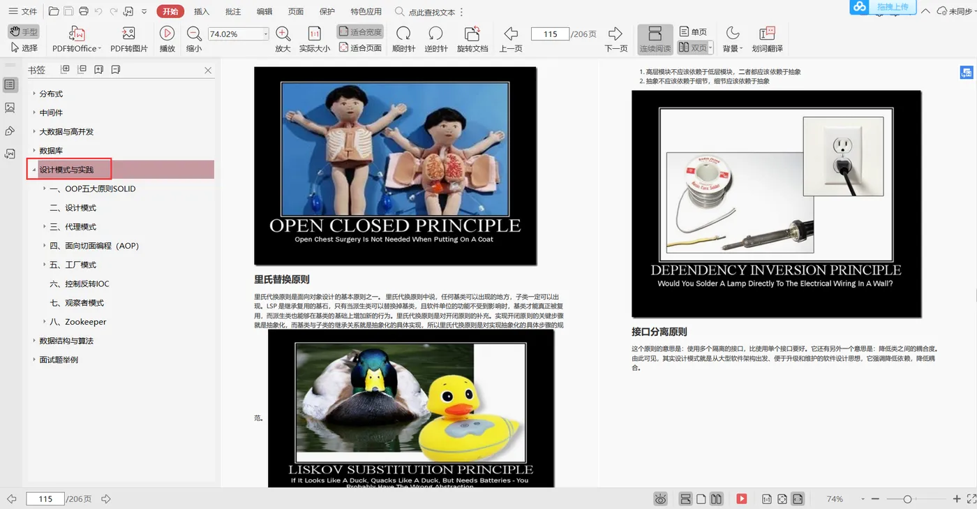Viewport: 977px width, 509px height.
Task: Toggle 连续阅读 continuous reading mode
Action: pos(655,39)
